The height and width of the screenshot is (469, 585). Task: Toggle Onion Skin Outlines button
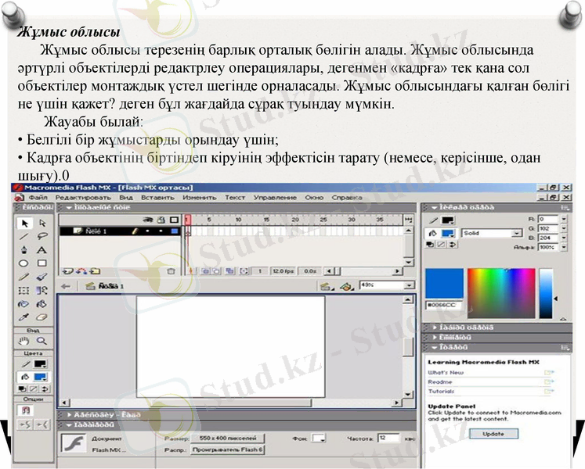point(216,271)
